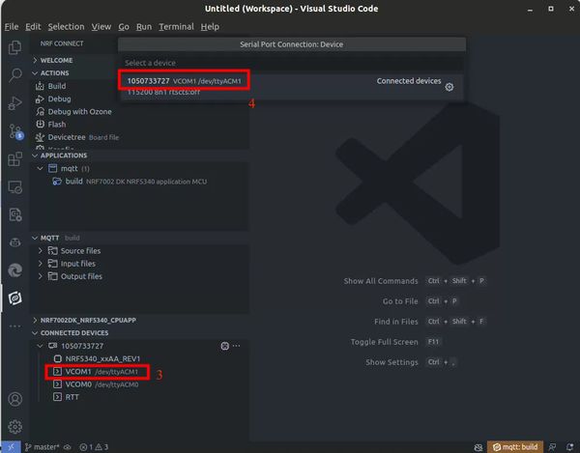Focus the Select a device input
Viewport: 580px width, 453px height.
point(292,63)
